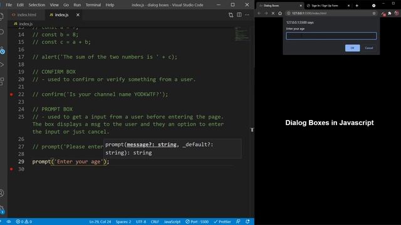Open Source Control view in activity bar
The image size is (401, 225).
(x=2, y=50)
